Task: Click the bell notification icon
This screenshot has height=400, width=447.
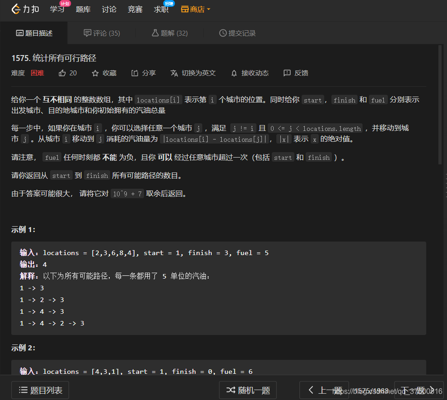Action: click(x=234, y=73)
